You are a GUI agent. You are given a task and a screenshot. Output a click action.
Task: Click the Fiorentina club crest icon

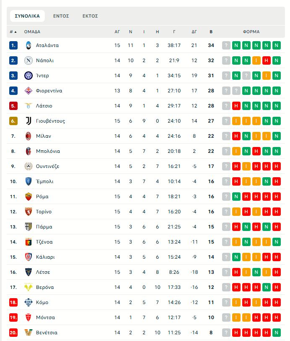click(28, 91)
